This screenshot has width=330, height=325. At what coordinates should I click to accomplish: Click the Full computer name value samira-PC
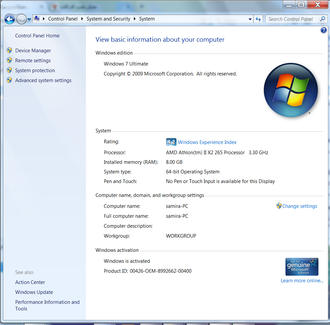pos(177,216)
